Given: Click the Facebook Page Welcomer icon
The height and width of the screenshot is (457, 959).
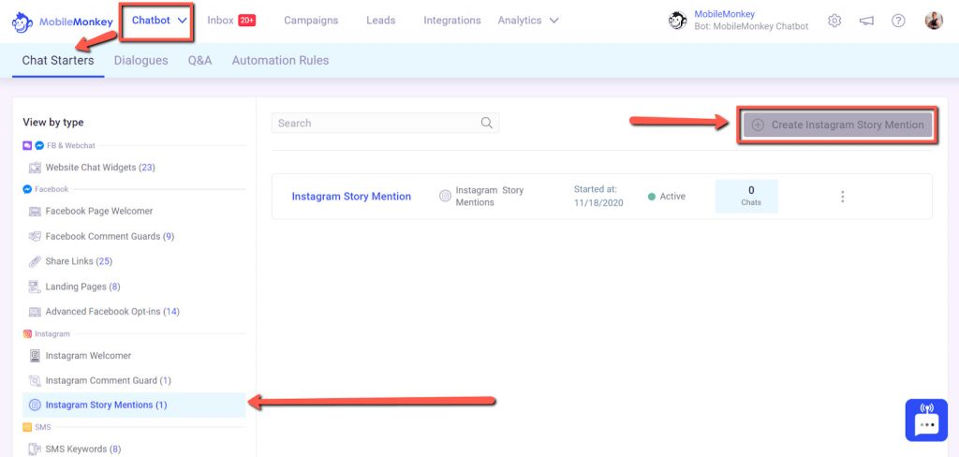Looking at the screenshot, I should point(35,211).
